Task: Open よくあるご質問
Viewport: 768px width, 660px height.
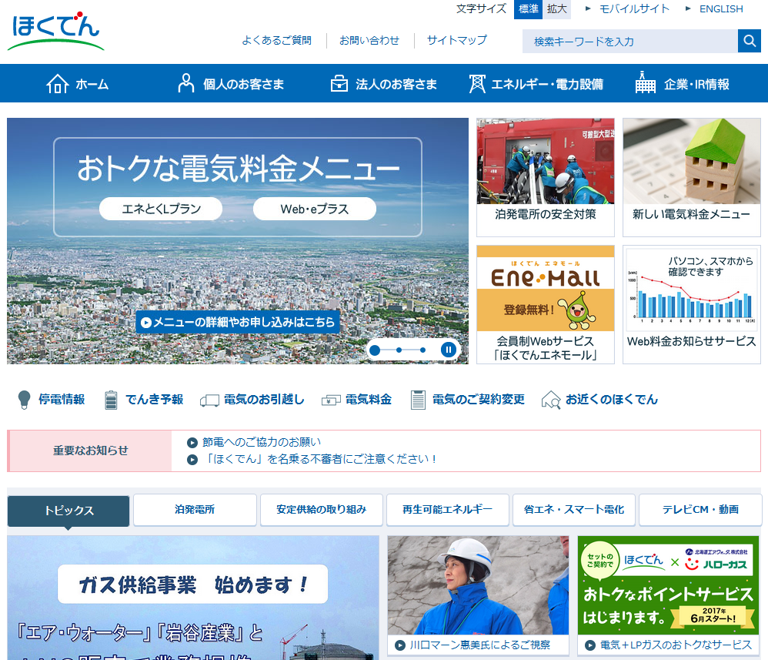Action: point(277,40)
